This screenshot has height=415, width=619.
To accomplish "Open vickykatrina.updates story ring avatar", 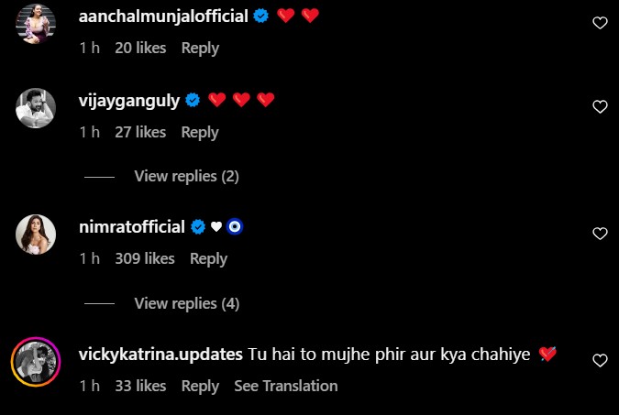I will 35,361.
